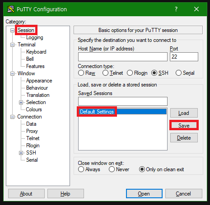
Task: Open the Selection category
Action: click(36, 102)
